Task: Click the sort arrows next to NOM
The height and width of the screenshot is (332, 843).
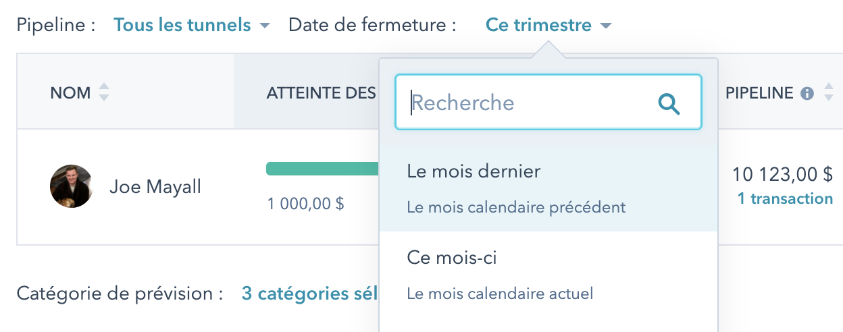Action: (x=103, y=92)
